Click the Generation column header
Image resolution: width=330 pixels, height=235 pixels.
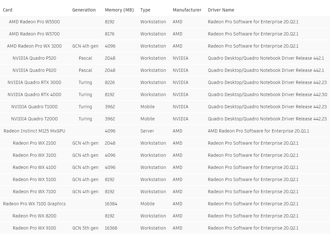tap(84, 10)
